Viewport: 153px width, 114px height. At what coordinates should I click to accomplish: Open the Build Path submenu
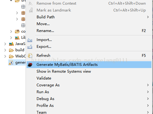[x=89, y=17]
